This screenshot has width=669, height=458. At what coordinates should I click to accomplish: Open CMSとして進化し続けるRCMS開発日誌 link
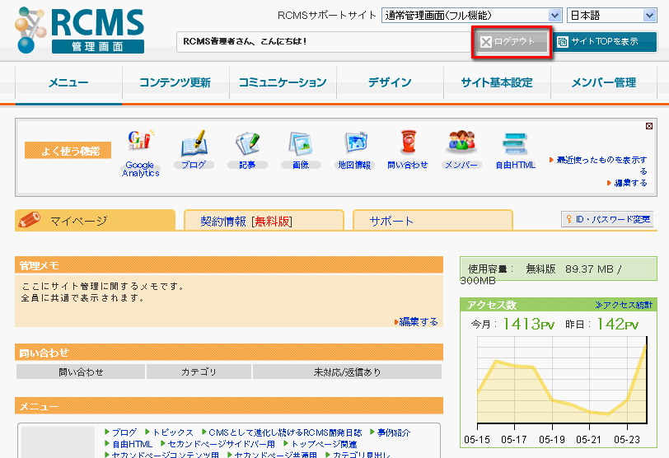(285, 432)
